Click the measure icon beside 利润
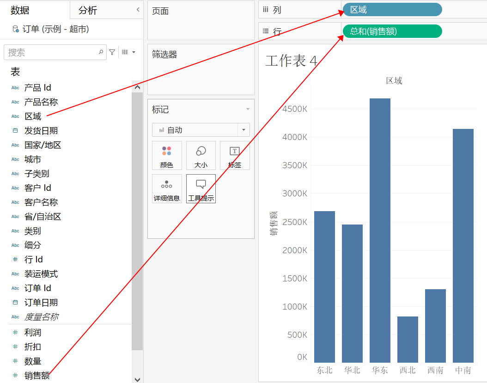Screen dimensions: 487x383 [x=15, y=332]
